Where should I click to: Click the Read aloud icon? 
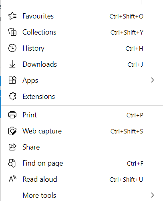point(12,179)
